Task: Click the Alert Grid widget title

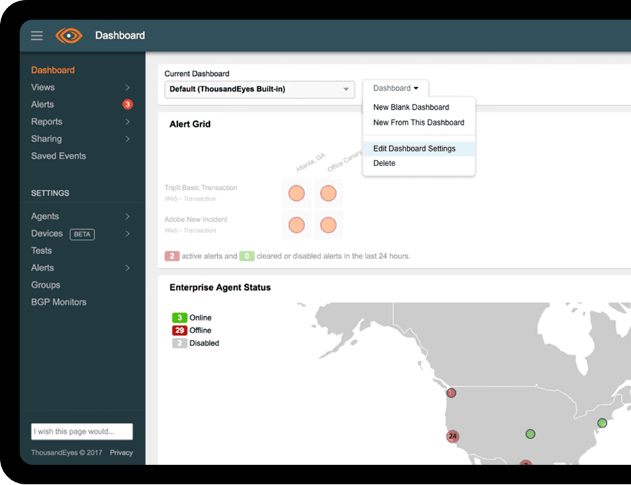Action: coord(190,124)
